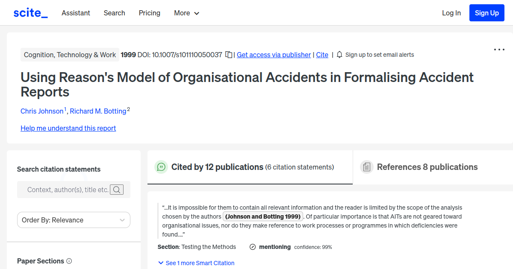Click the checkmark icon beside mentioning label
Screen dimensions: 513x269
(x=252, y=247)
